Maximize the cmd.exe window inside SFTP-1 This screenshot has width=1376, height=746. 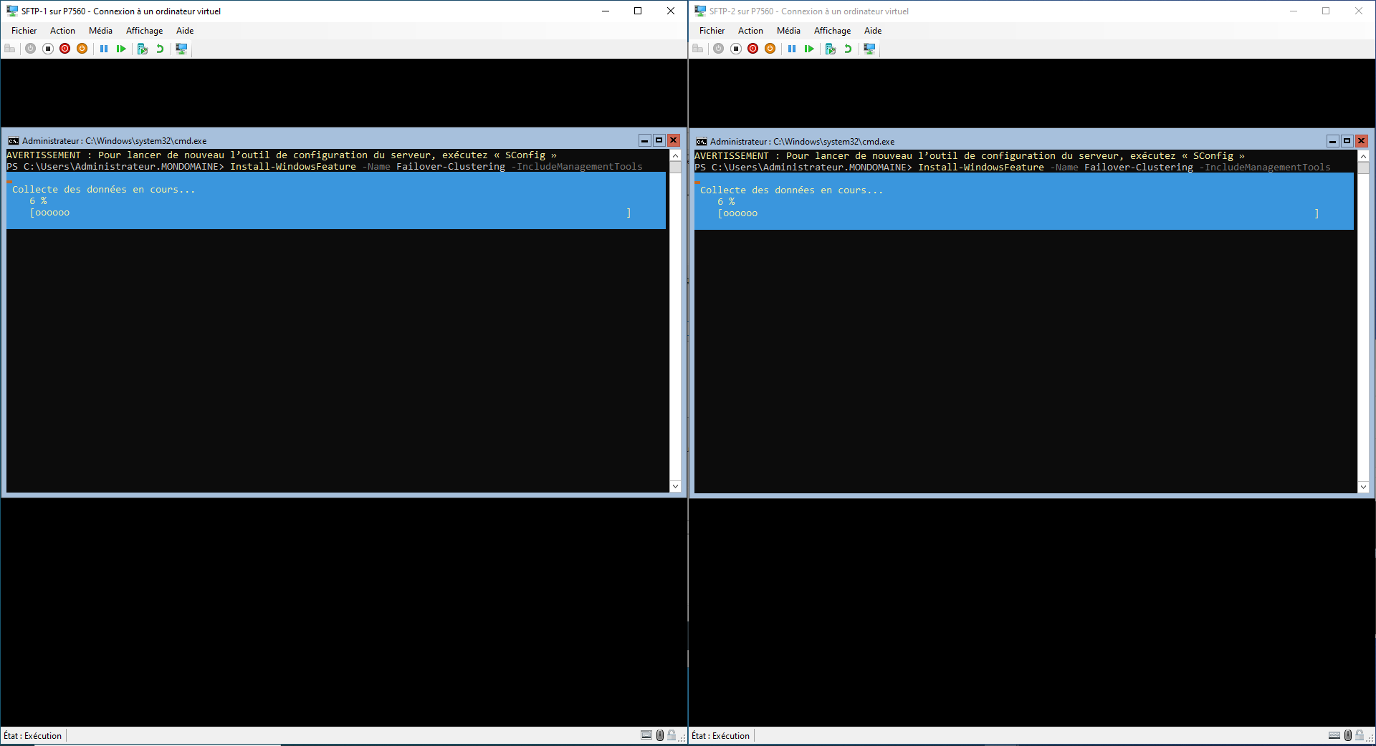[x=659, y=140]
